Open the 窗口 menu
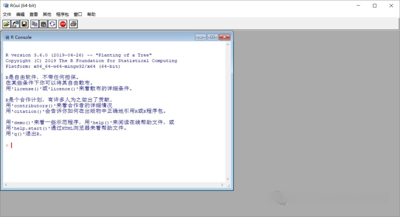This screenshot has height=217, width=400. (x=78, y=14)
